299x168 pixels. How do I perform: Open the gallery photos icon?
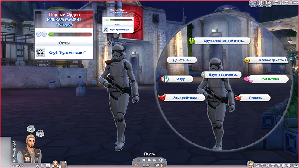pyautogui.click(x=268, y=3)
